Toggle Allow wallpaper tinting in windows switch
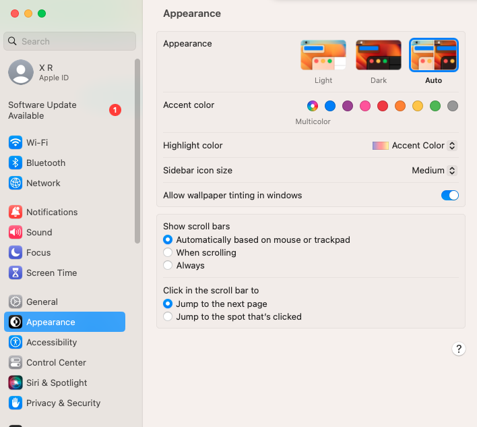477x427 pixels. 450,195
